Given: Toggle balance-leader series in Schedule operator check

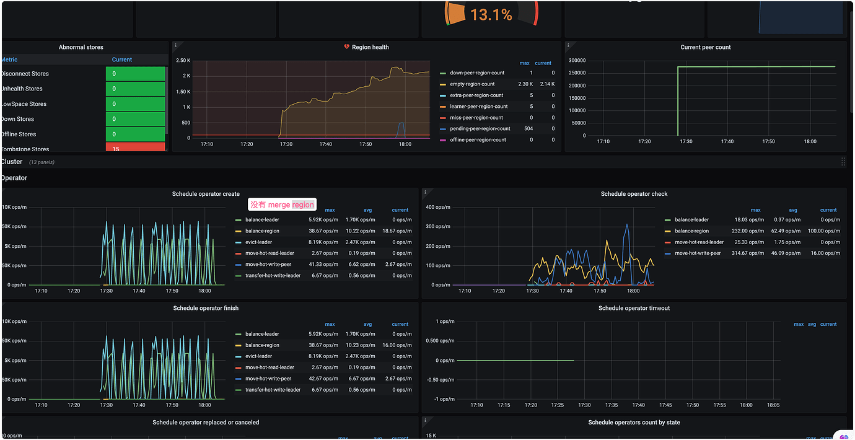Looking at the screenshot, I should (x=691, y=220).
